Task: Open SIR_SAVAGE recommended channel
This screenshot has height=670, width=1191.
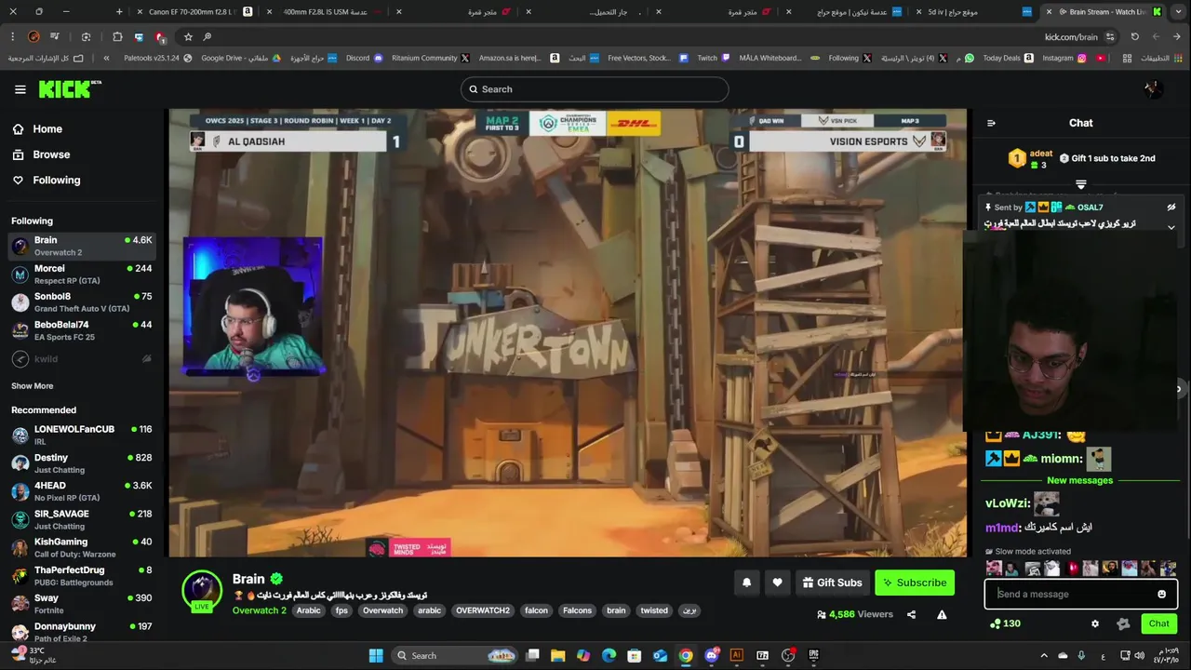Action: (81, 518)
